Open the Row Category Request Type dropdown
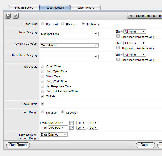162x156 pixels. tap(69, 34)
